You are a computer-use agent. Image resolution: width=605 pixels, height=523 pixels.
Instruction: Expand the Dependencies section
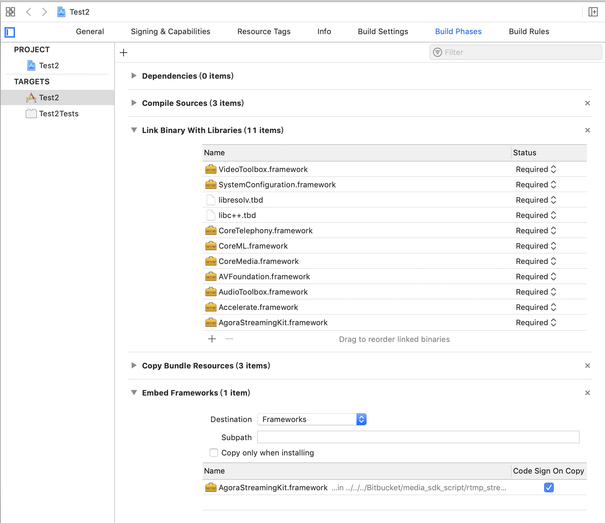click(x=134, y=76)
